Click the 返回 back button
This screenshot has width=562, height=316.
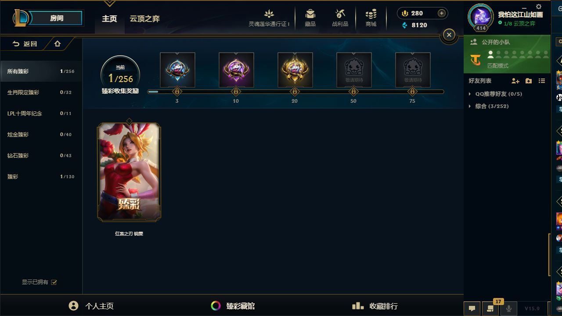coord(25,44)
